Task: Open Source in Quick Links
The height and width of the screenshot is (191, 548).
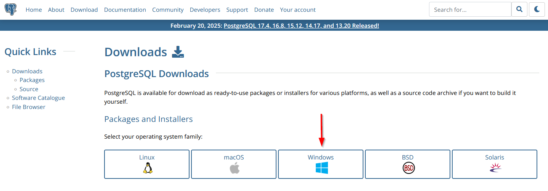Action: pos(29,89)
